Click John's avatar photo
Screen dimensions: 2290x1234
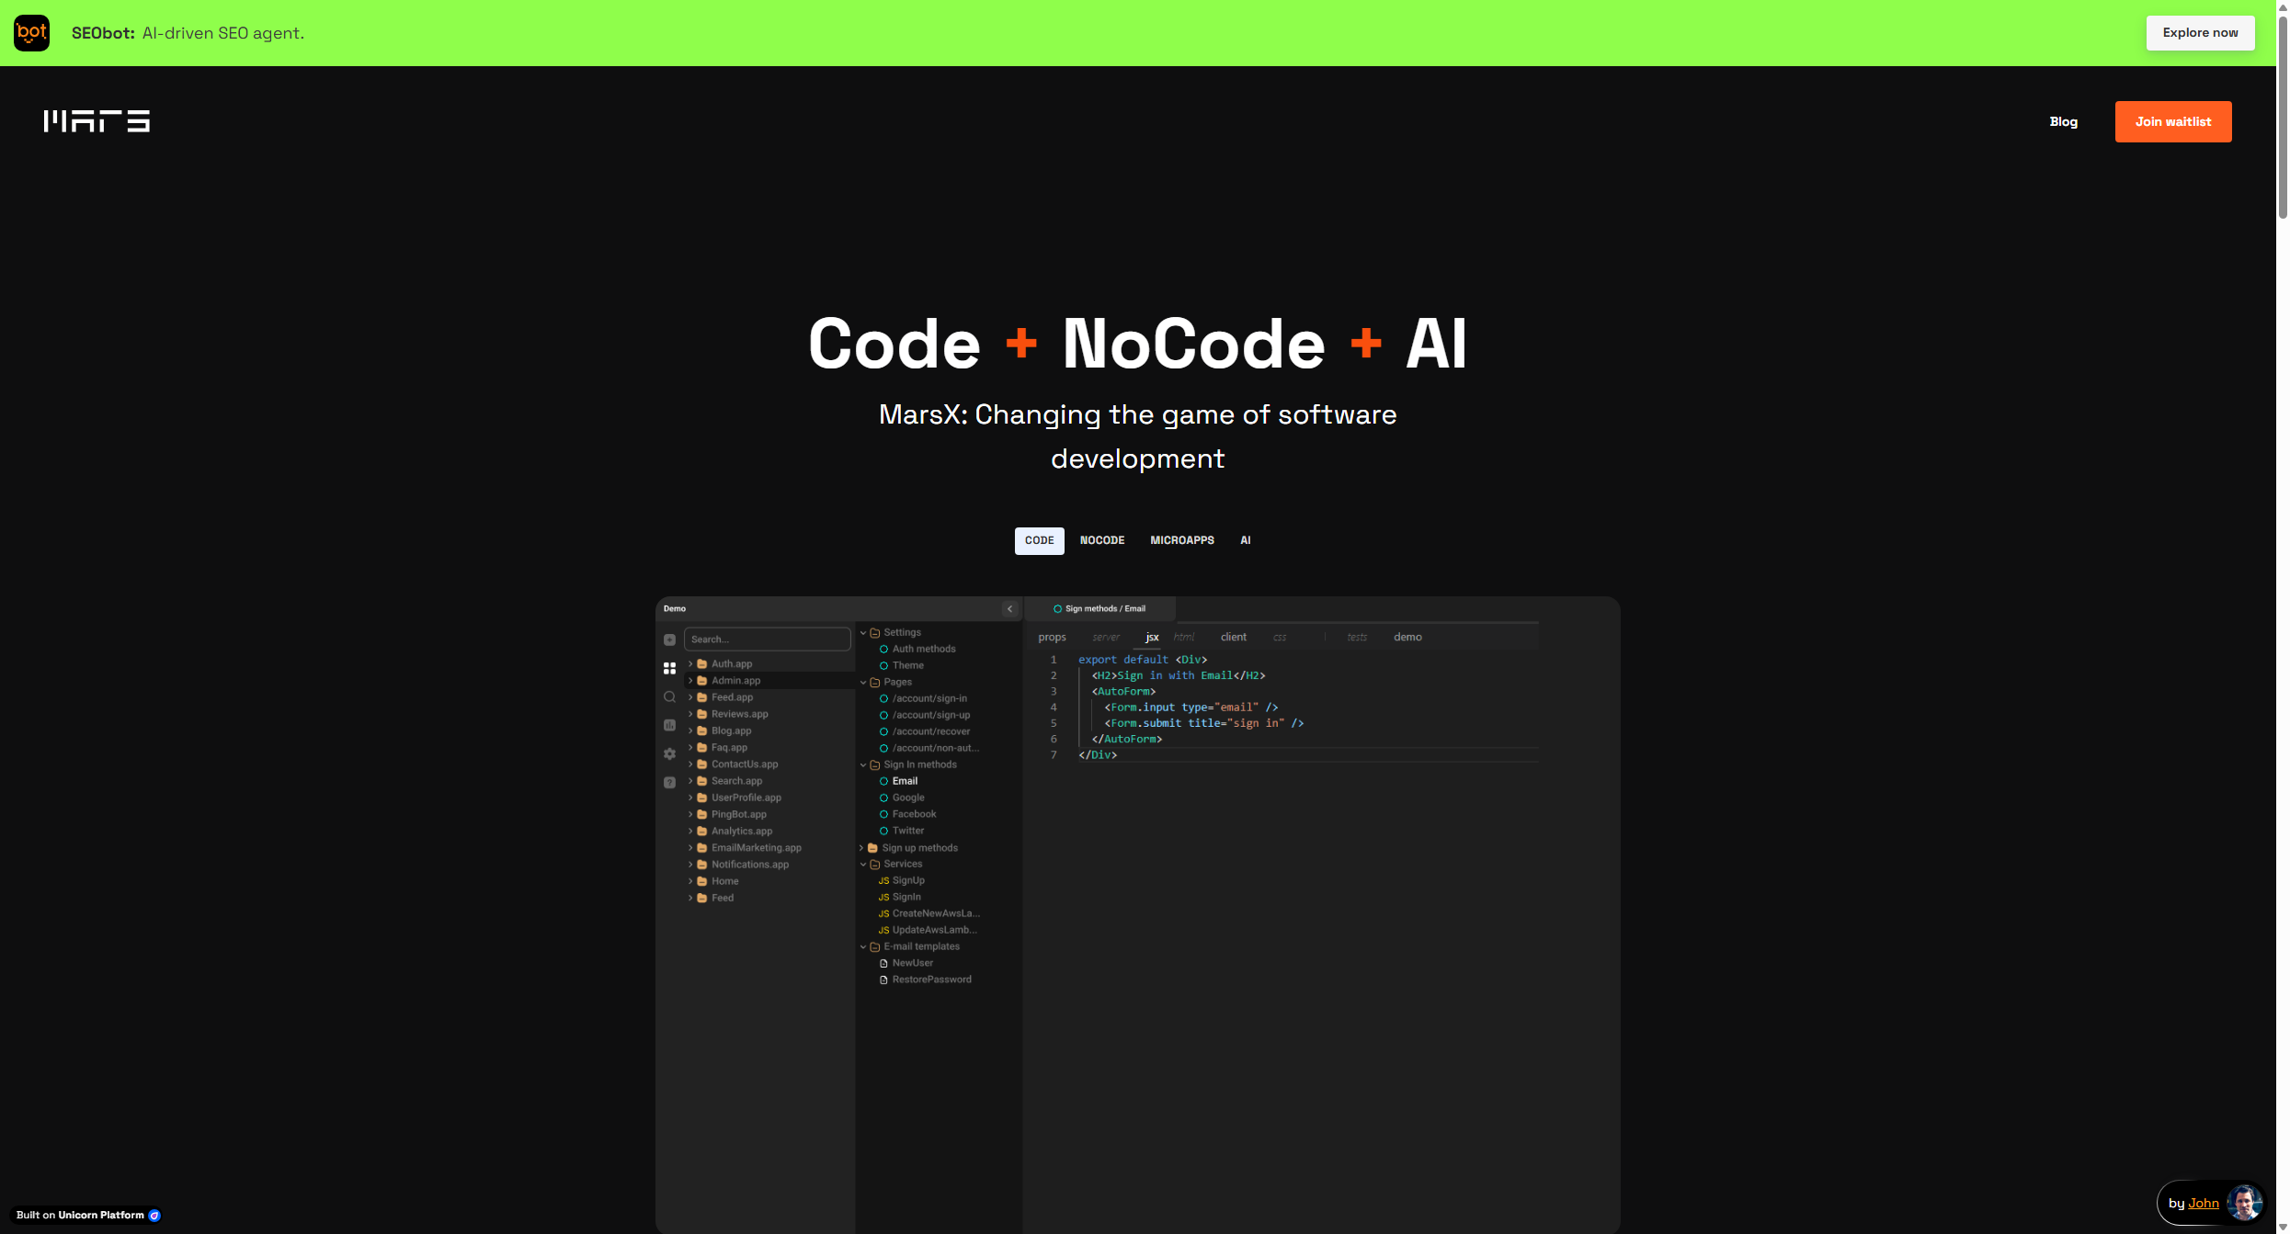[2244, 1203]
